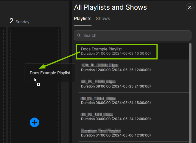Switch to the Shows tab
This screenshot has width=196, height=143.
[103, 19]
